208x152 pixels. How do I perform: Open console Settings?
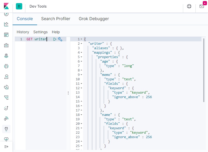(41, 32)
